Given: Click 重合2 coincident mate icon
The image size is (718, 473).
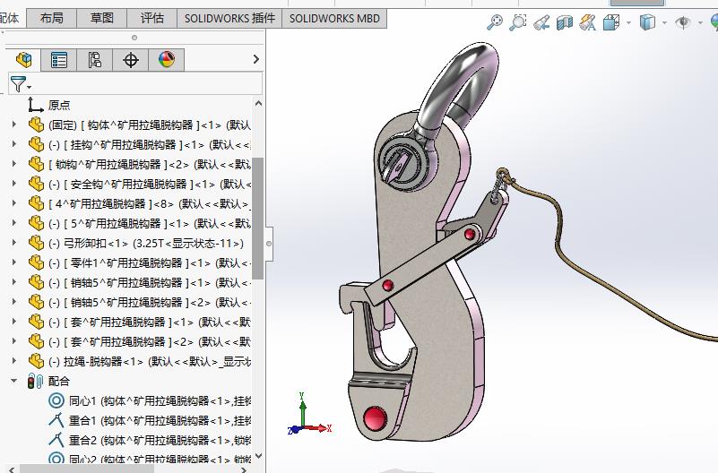Looking at the screenshot, I should pos(56,440).
